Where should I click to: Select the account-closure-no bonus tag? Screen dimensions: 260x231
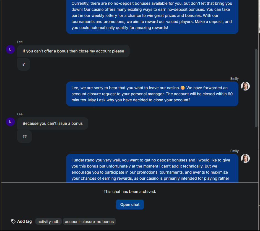[x=89, y=222]
